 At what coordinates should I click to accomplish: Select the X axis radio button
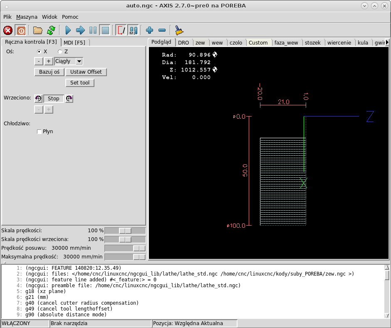point(40,51)
